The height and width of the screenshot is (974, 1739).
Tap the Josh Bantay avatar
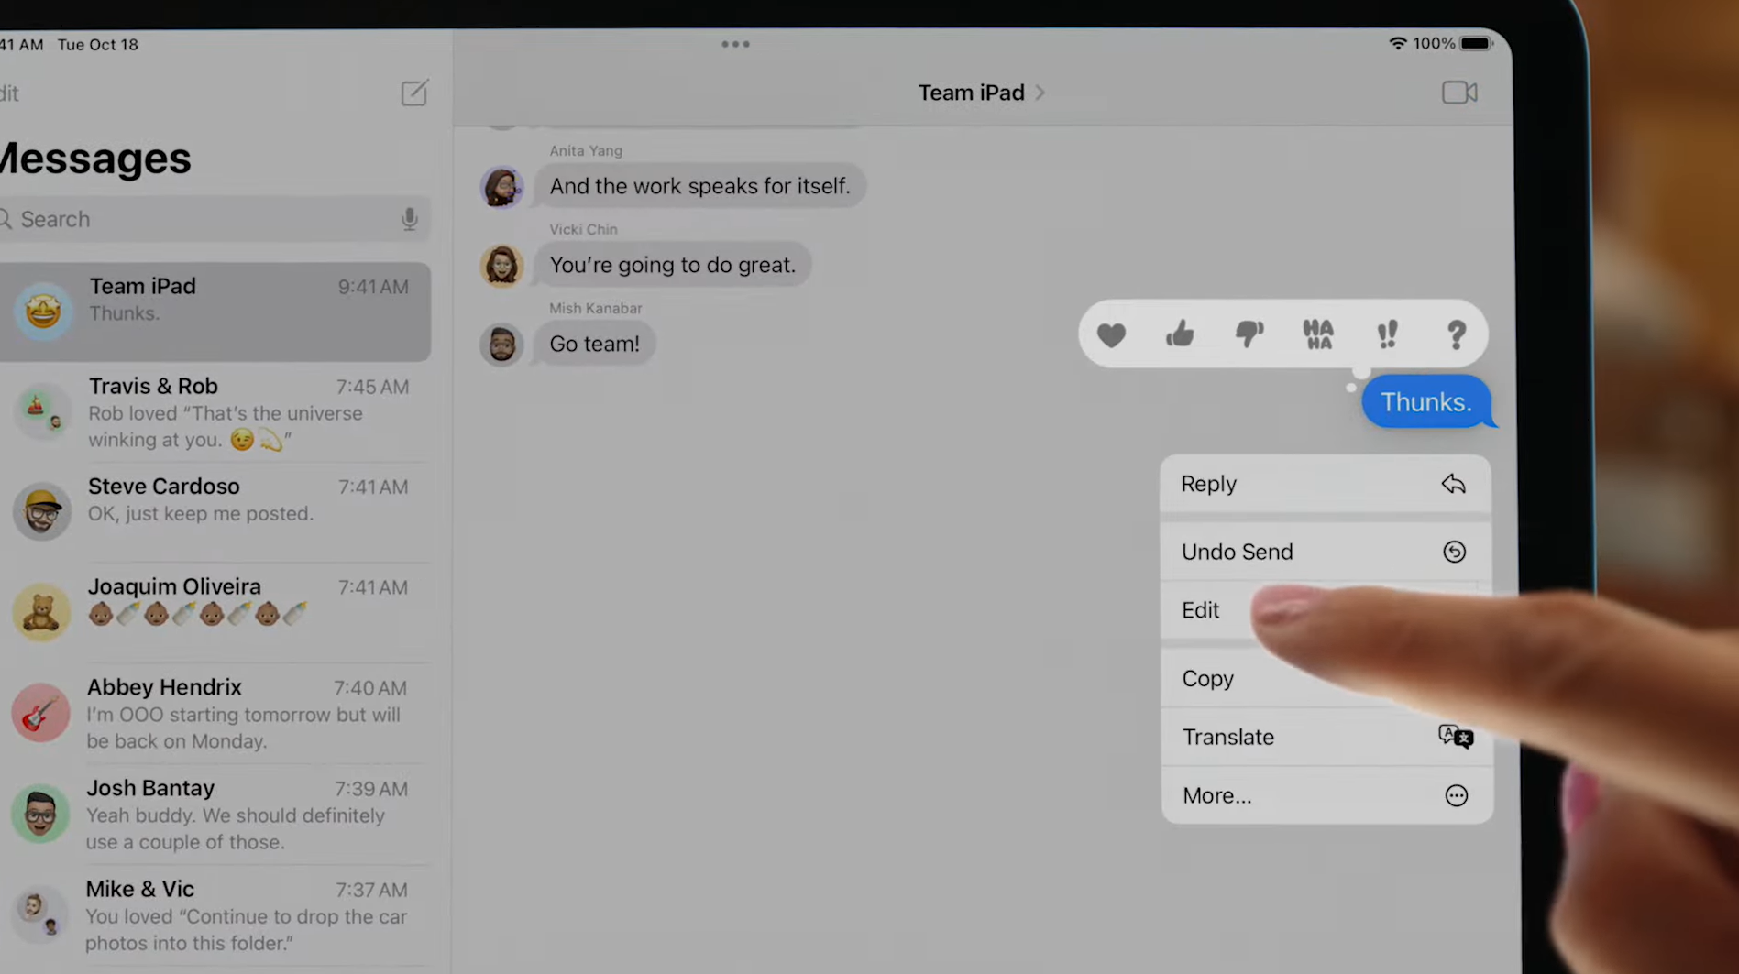click(x=40, y=814)
